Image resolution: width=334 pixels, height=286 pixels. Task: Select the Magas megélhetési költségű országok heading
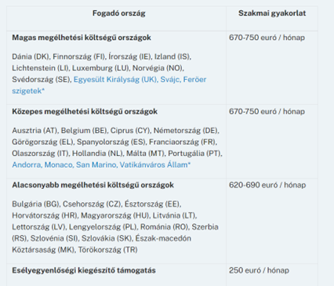(82, 38)
